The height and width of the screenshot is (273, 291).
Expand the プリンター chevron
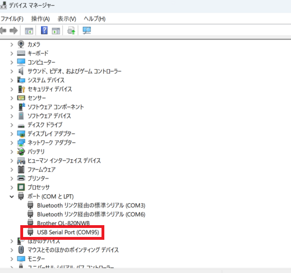pyautogui.click(x=12, y=178)
